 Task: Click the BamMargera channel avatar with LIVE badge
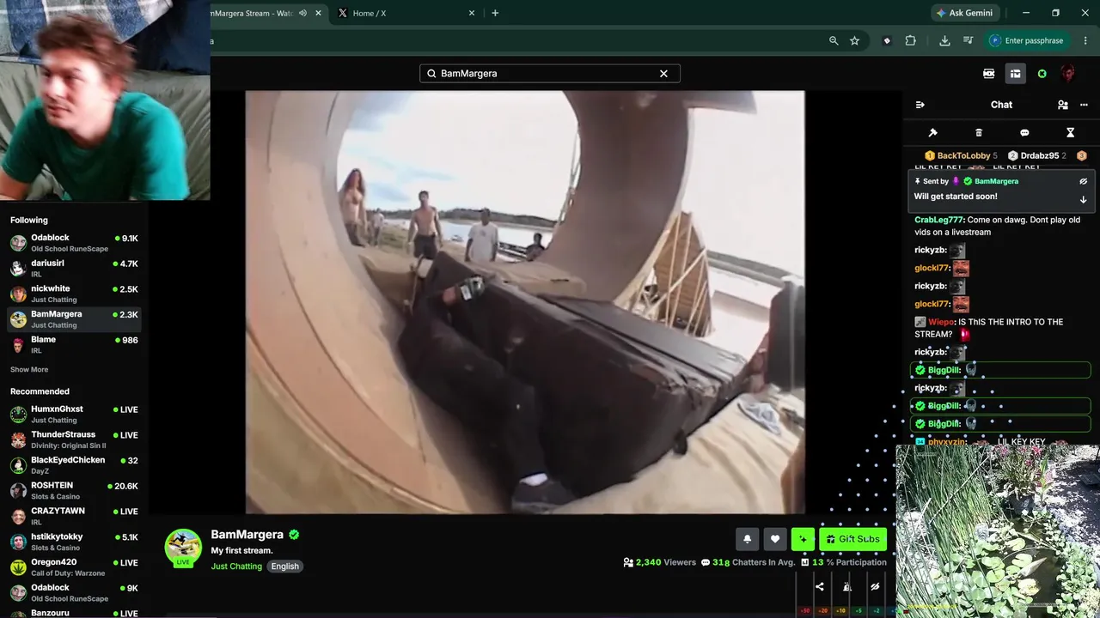tap(183, 548)
